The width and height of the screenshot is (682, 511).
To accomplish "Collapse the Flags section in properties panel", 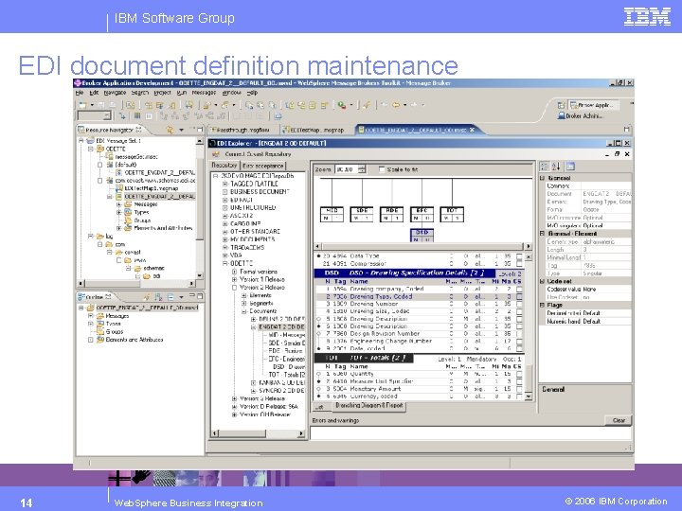I will click(x=543, y=305).
